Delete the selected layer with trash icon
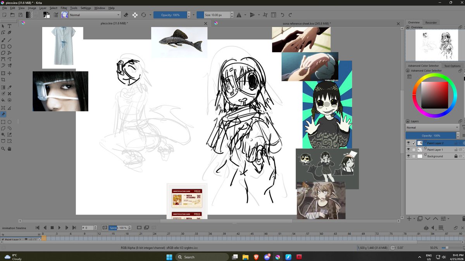Screen dimensions: 465x261 (463, 218)
